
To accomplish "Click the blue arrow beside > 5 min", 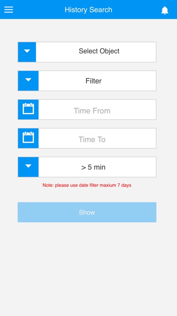I will [x=28, y=167].
